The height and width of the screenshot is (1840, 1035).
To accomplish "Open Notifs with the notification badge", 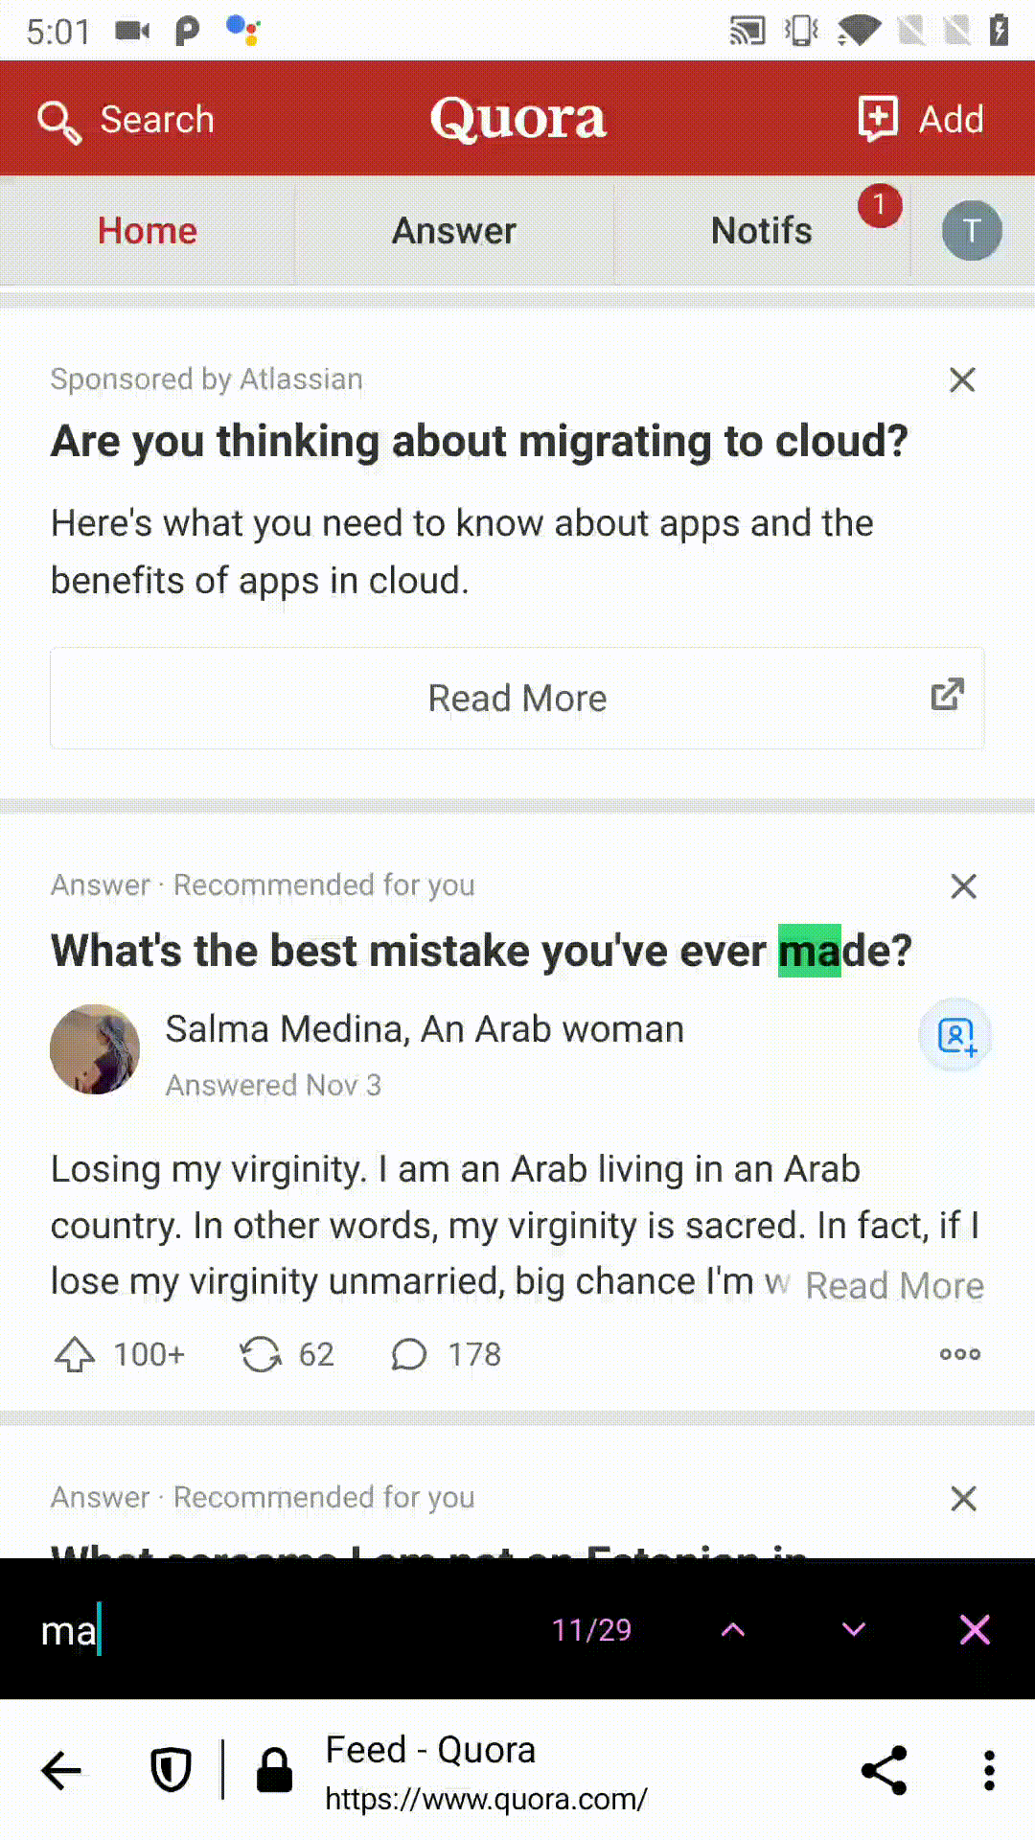I will pos(762,230).
